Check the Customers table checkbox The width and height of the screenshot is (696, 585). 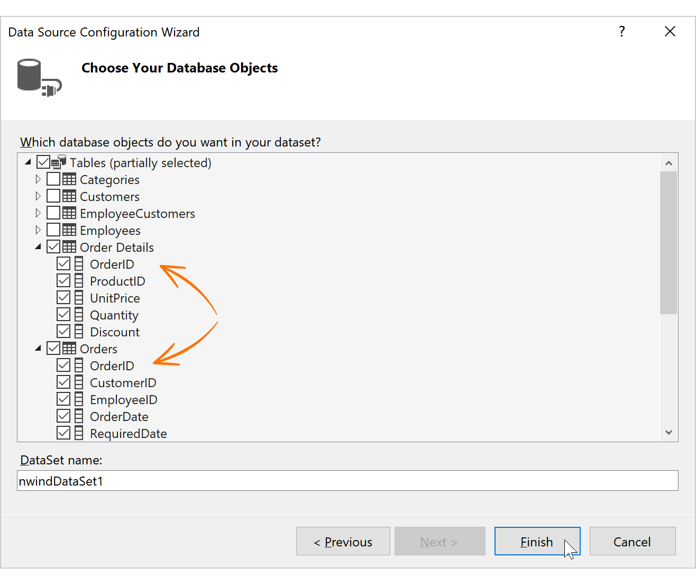[x=53, y=196]
